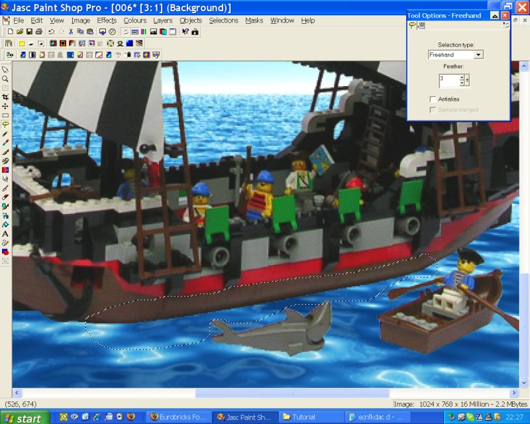The width and height of the screenshot is (530, 424).
Task: Select the Dropper tool
Action: coord(5,142)
